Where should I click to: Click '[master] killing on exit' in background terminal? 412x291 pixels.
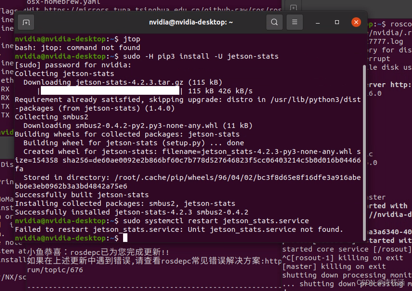point(334,266)
